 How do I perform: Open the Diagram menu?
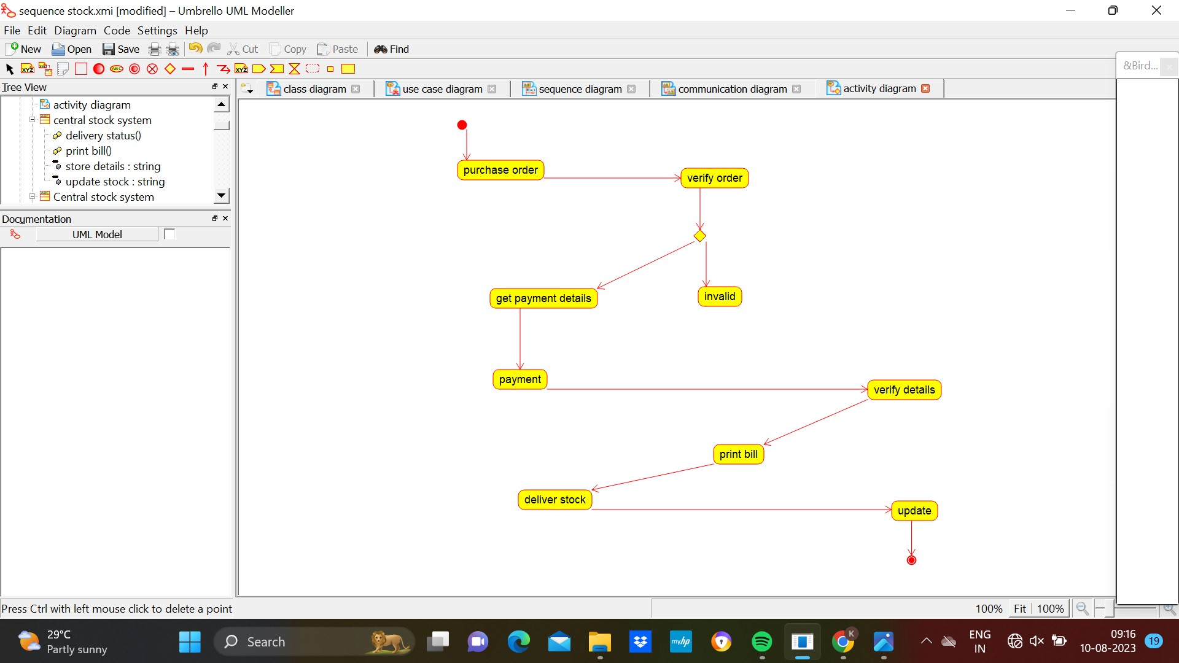pos(75,30)
